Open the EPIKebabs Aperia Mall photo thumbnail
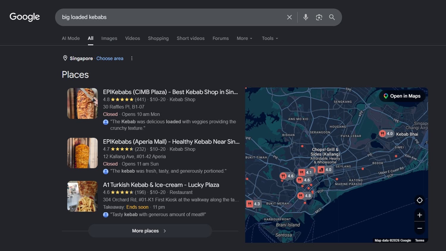Viewport: 446px width, 251px height. point(82,153)
